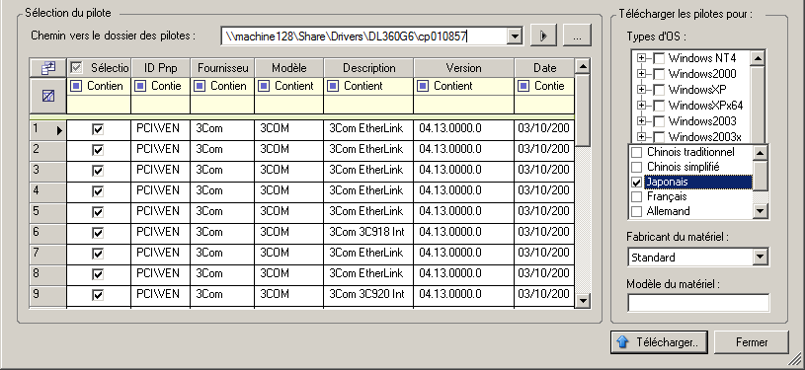
Task: Expand the Windows NT4 tree node
Action: point(641,58)
